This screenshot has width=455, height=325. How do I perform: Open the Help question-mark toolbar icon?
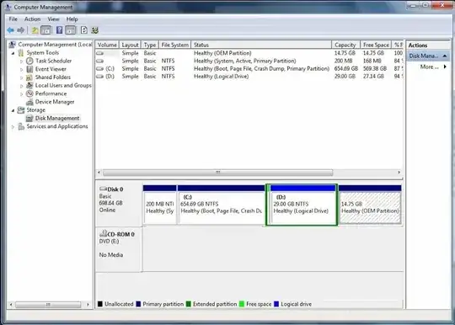click(59, 29)
